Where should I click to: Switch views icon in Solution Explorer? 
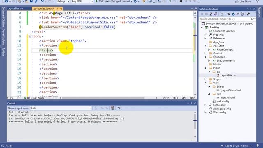(x=215, y=14)
